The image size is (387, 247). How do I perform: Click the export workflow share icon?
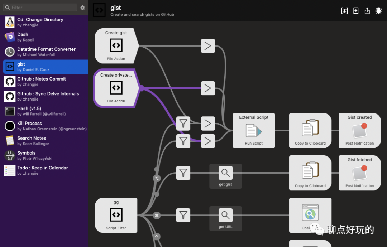367,11
